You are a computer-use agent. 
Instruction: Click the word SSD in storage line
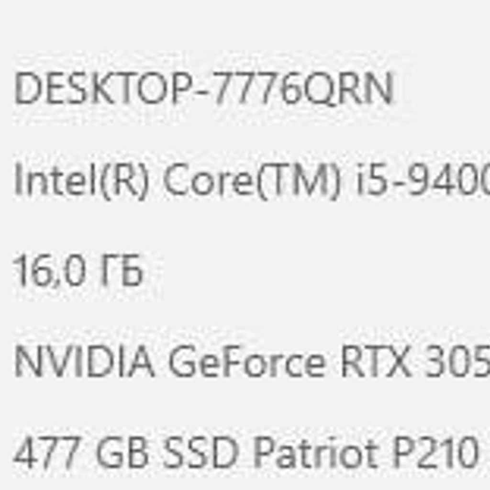coord(200,453)
